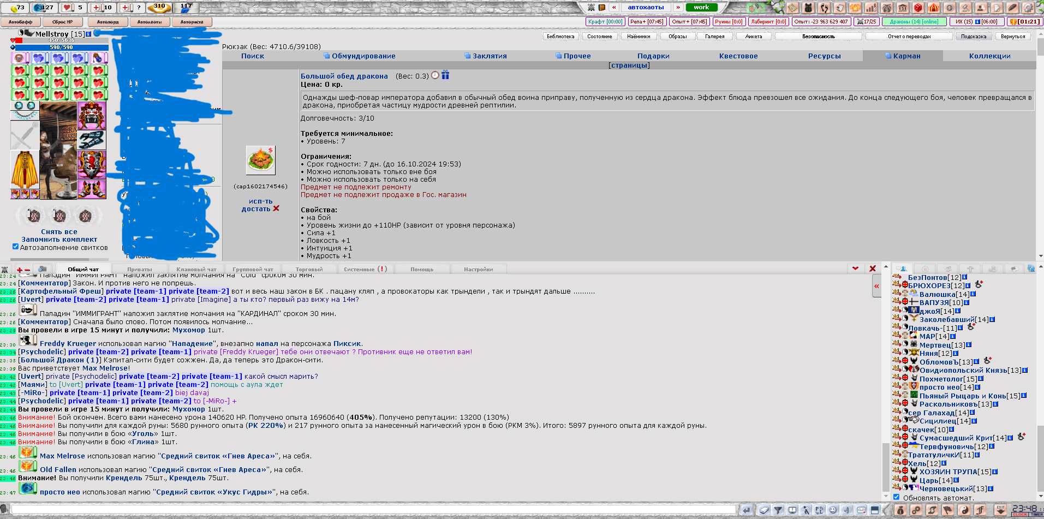Click into the chat message input field
Viewport: 1044px width, 519px height.
[374, 510]
